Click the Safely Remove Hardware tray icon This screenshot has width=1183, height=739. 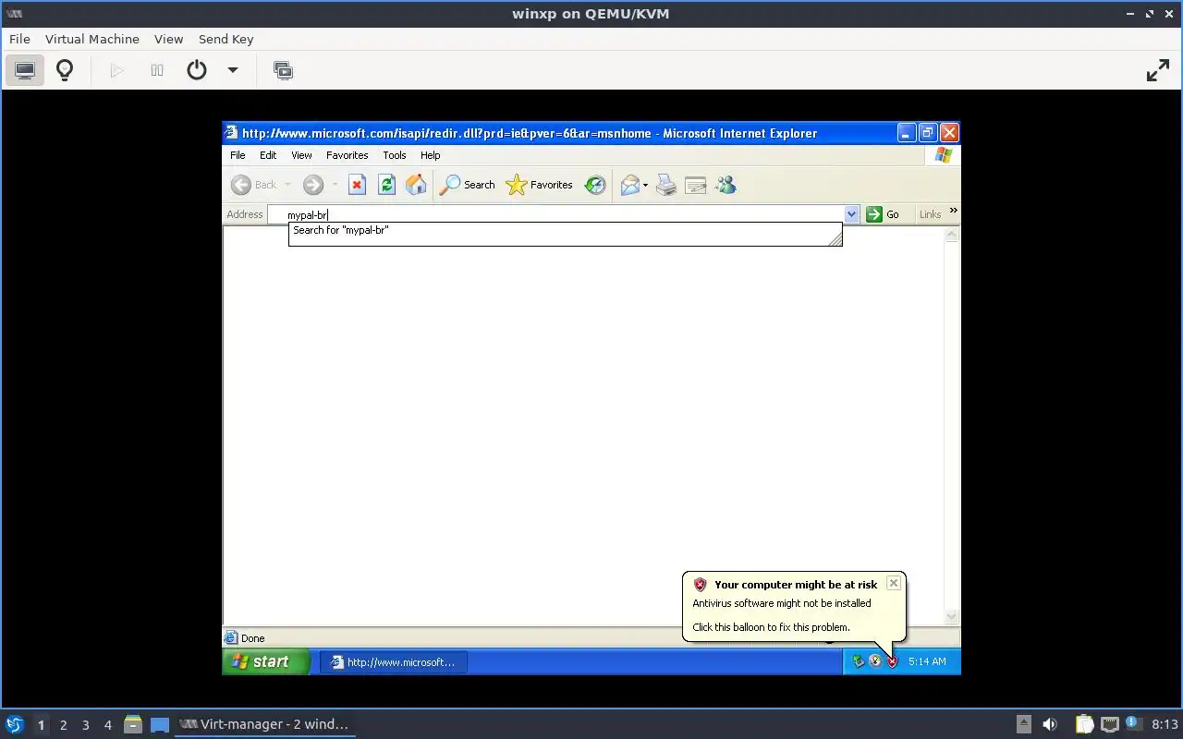tap(858, 661)
